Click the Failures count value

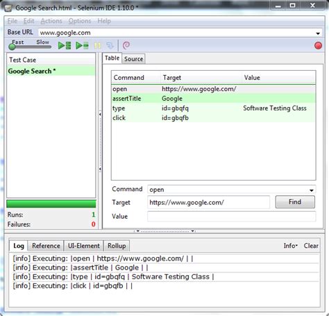[94, 224]
